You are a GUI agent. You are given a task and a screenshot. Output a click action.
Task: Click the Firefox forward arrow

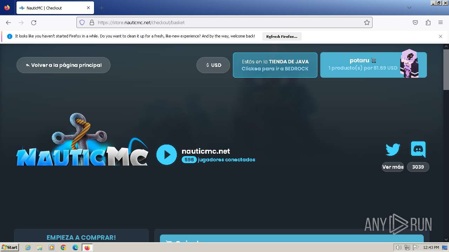point(21,22)
